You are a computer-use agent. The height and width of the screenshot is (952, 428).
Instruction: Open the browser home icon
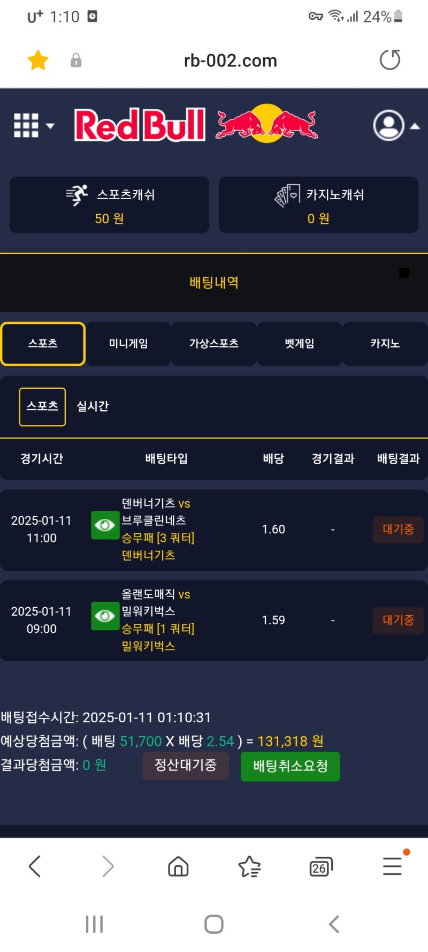click(178, 866)
